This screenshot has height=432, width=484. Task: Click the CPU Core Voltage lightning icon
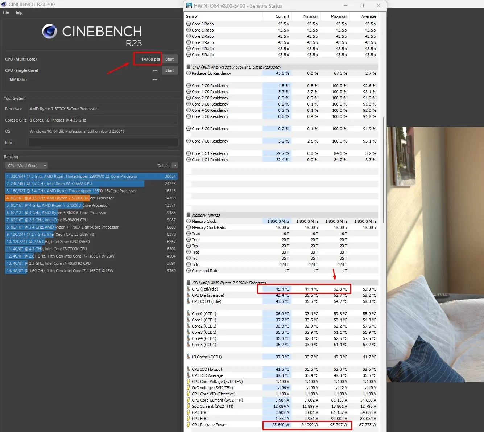pyautogui.click(x=189, y=382)
